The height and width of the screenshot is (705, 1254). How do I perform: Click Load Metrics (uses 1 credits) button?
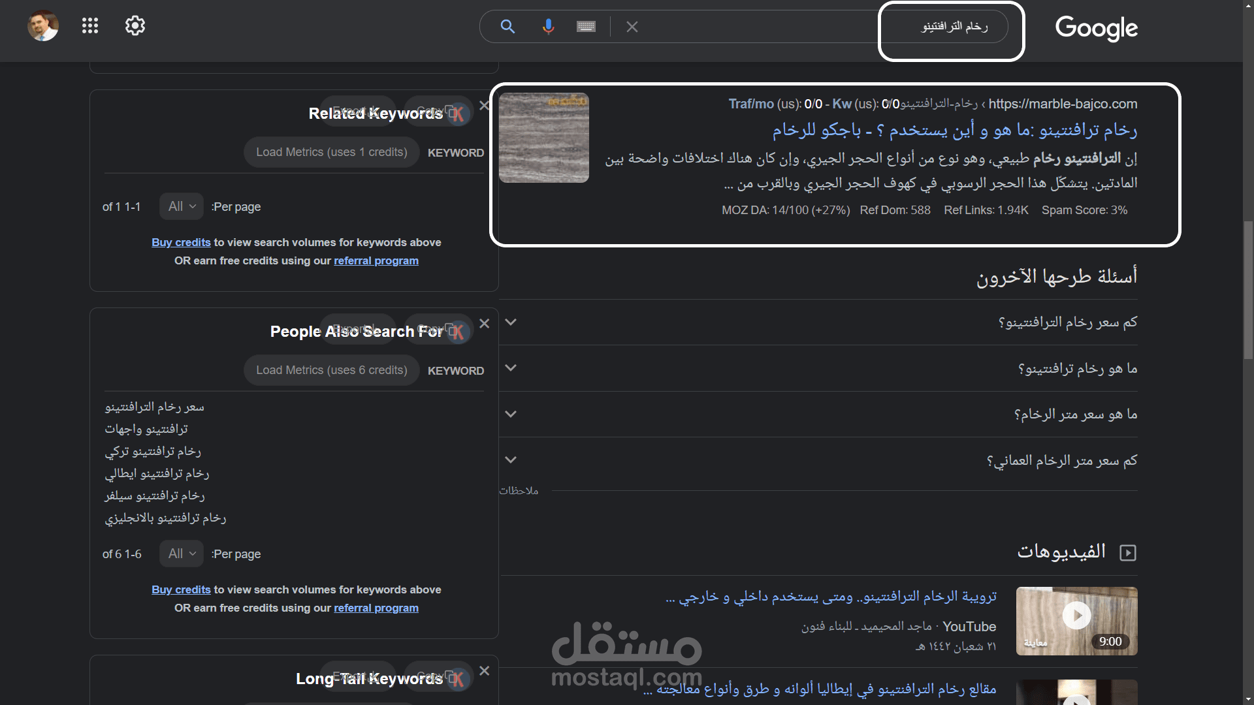pyautogui.click(x=331, y=152)
